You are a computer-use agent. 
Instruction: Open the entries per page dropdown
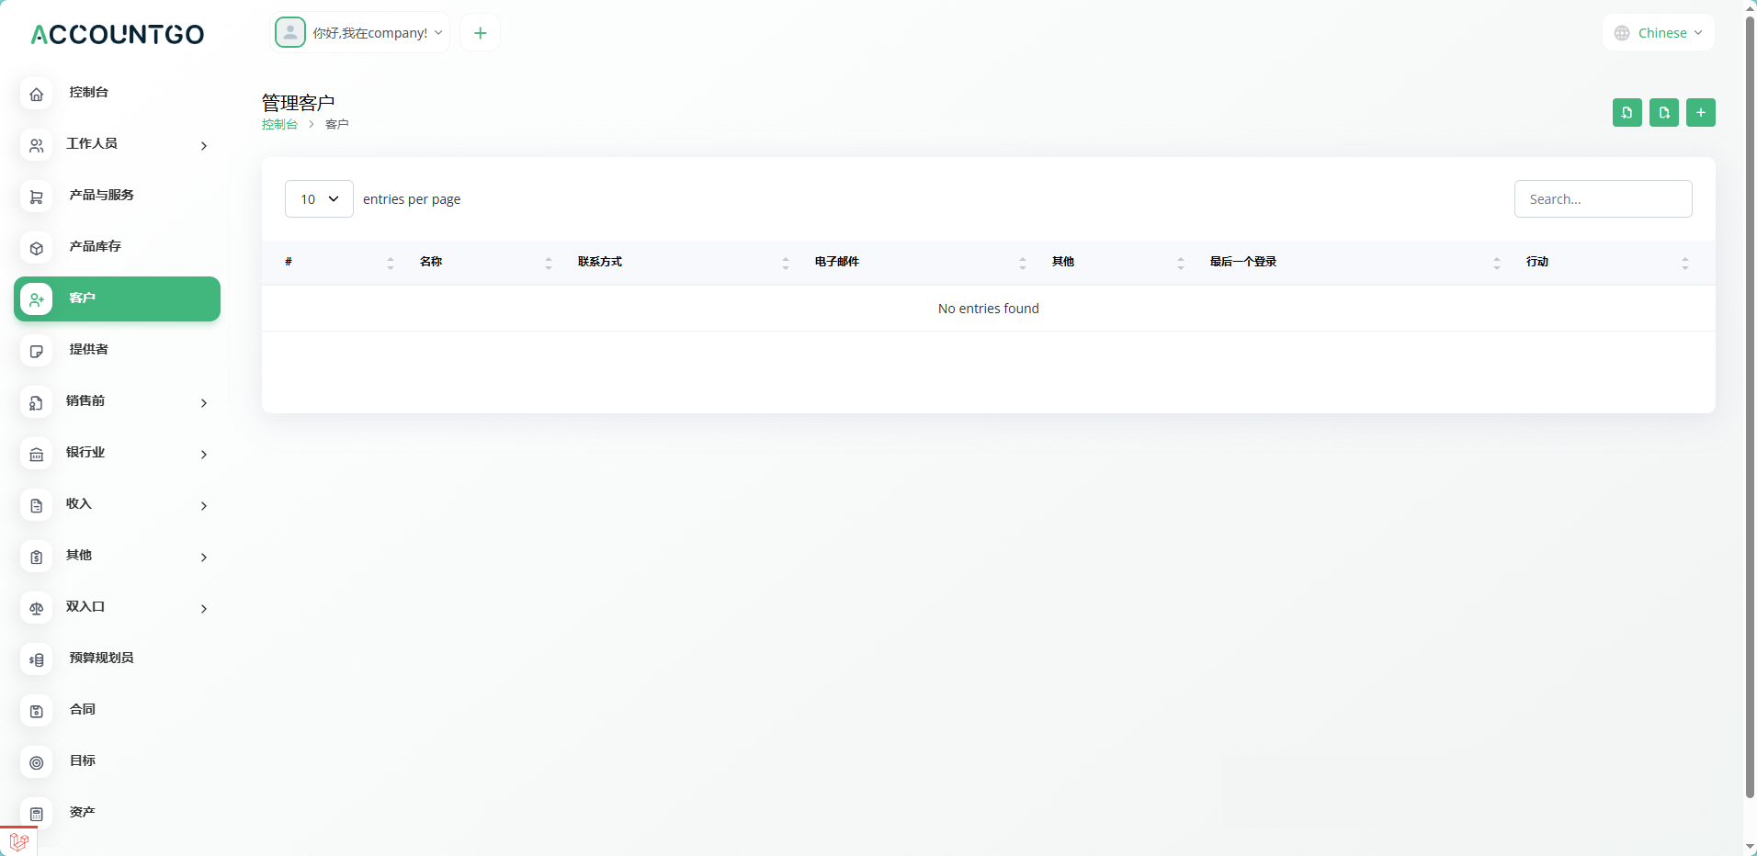(x=319, y=199)
